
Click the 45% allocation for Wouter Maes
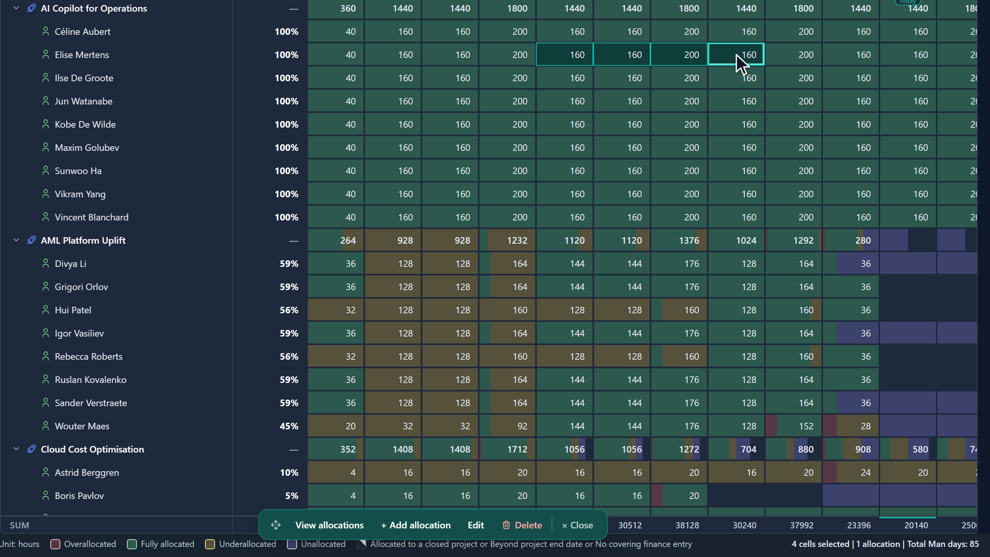click(289, 426)
